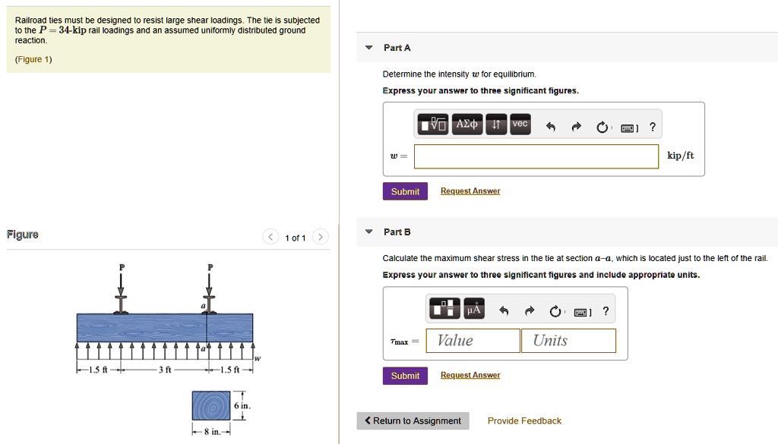Open the fraction templates tool in Part B
Image resolution: width=778 pixels, height=444 pixels.
tap(444, 309)
